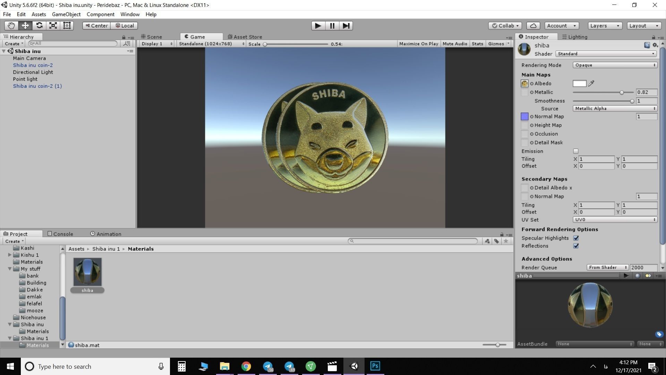Click the asset label tag icon

tap(659, 334)
